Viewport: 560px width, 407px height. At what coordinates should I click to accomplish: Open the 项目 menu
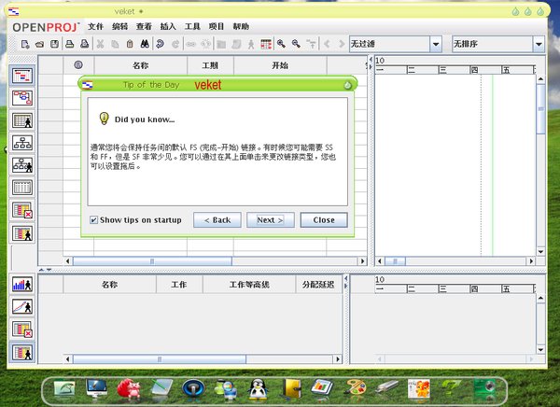tap(217, 26)
